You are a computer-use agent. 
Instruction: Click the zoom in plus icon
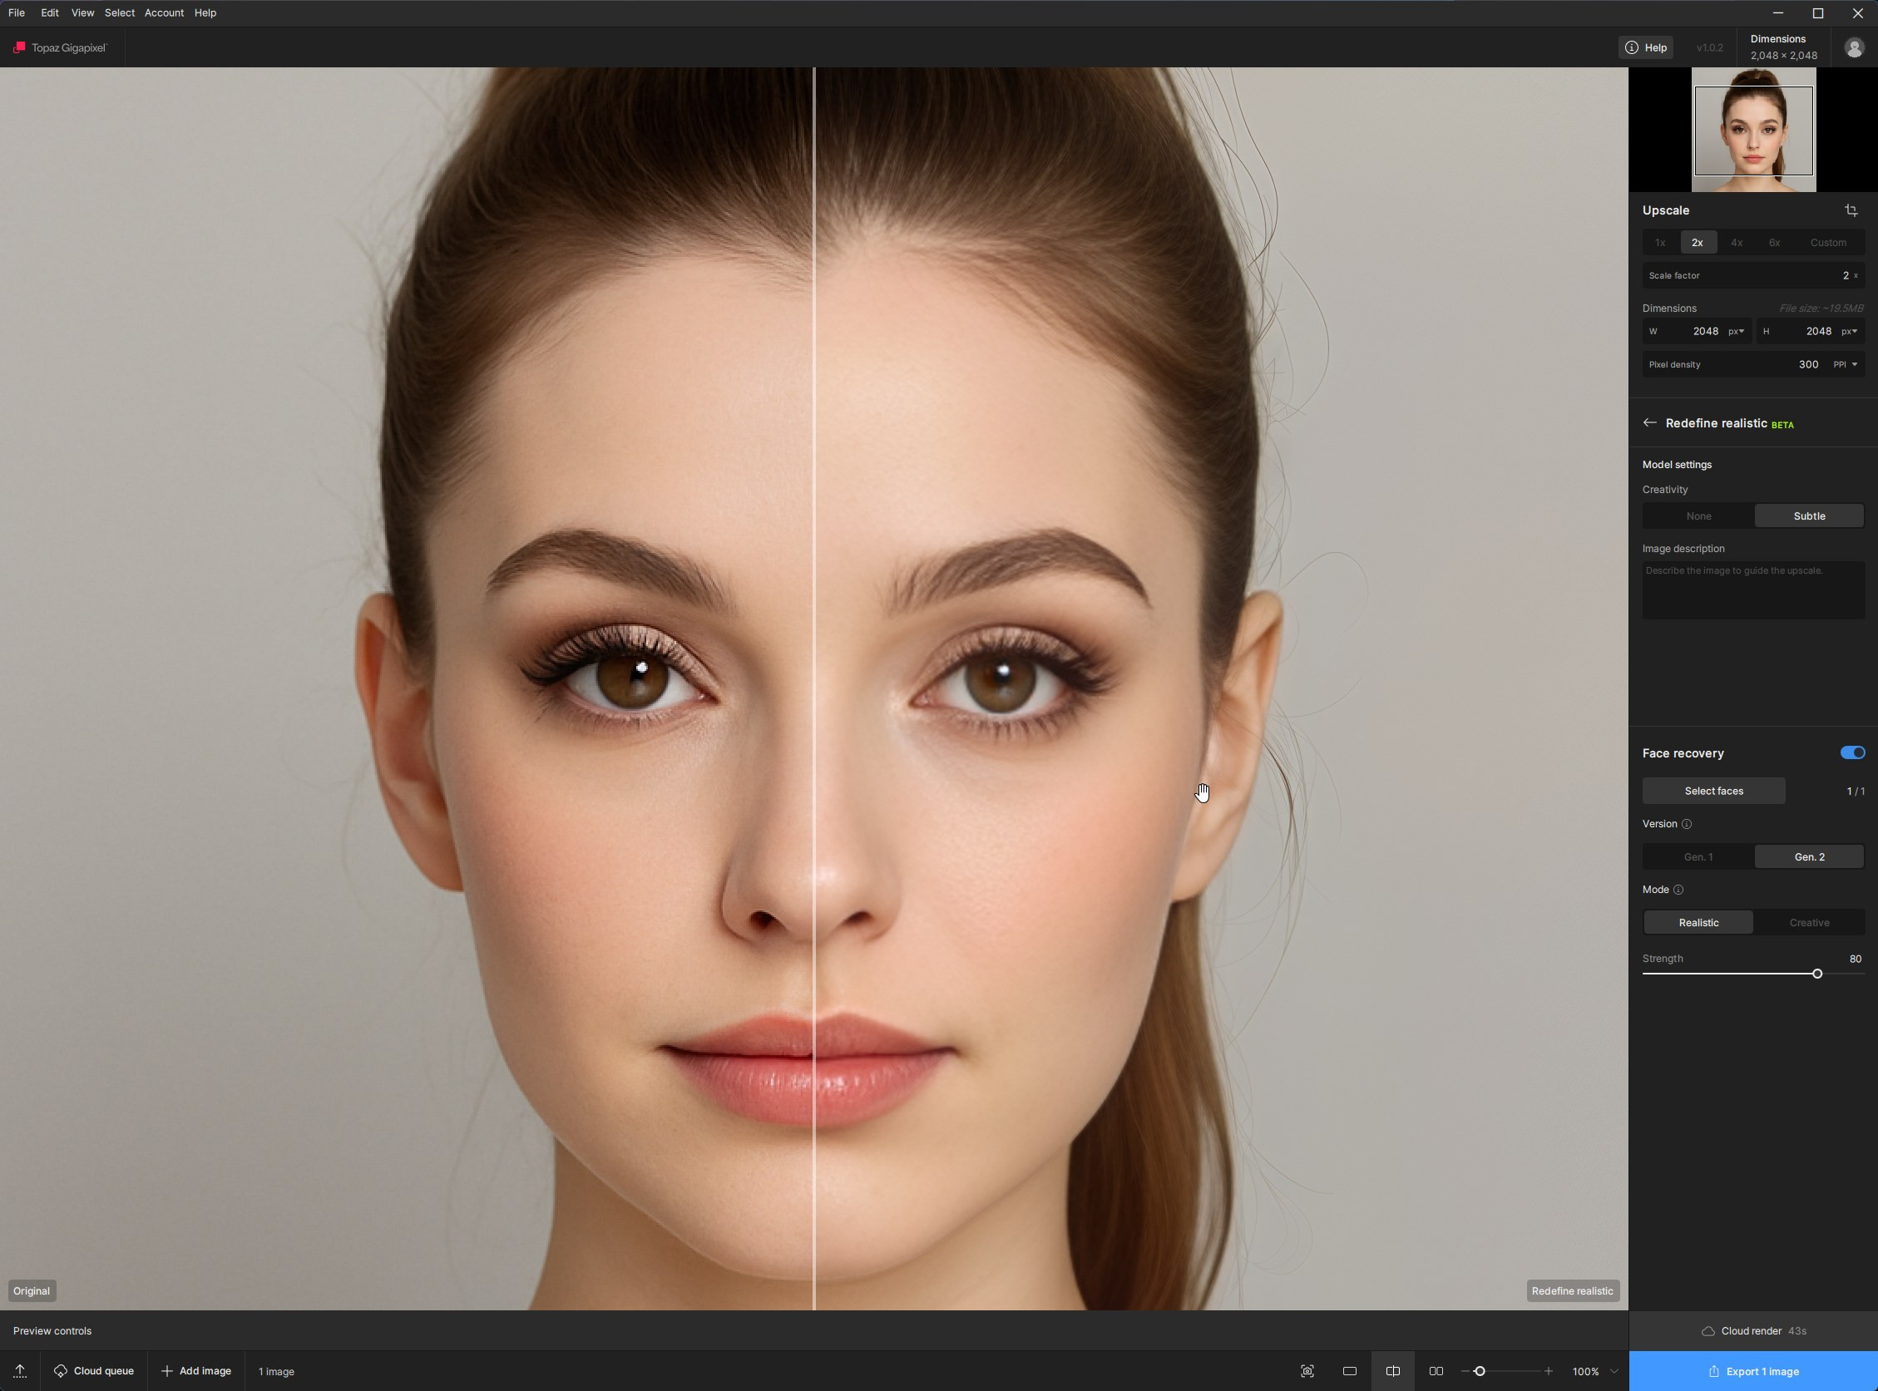point(1548,1371)
